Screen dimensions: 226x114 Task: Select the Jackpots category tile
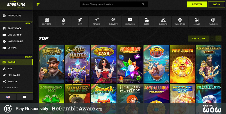click(163, 21)
